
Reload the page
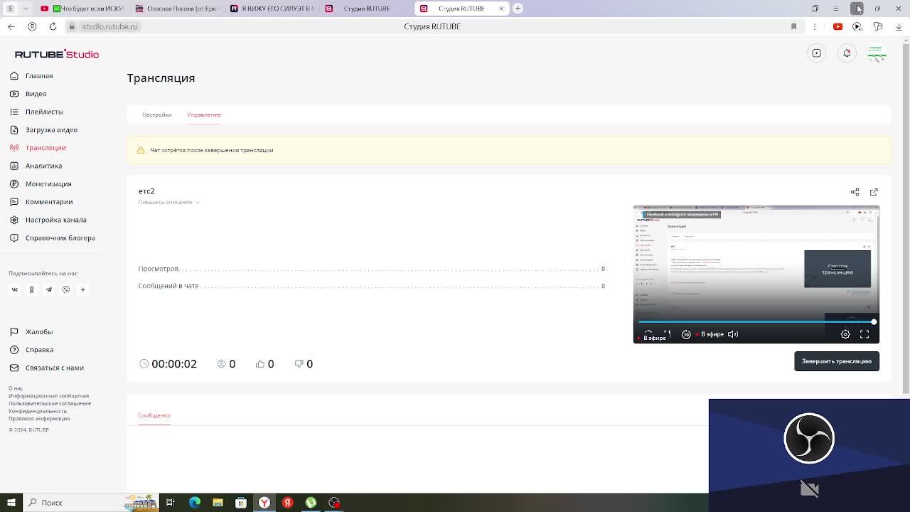[x=53, y=26]
